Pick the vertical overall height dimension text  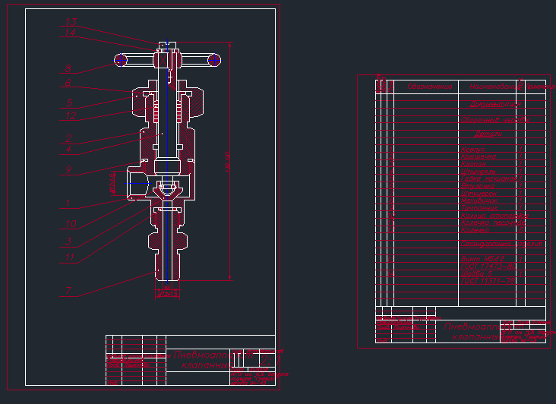point(228,162)
